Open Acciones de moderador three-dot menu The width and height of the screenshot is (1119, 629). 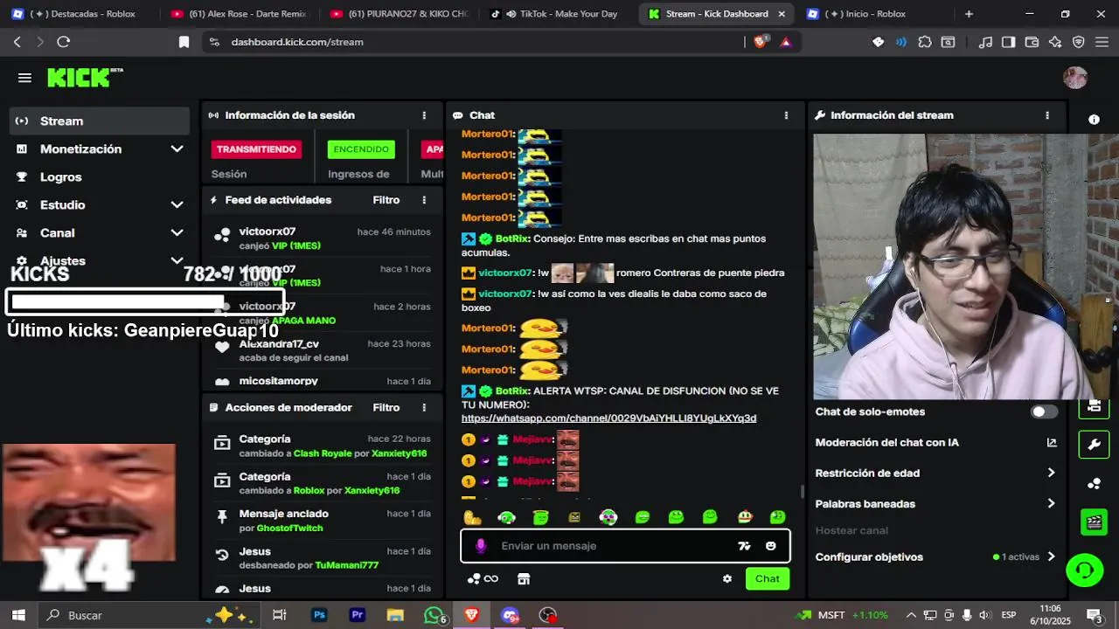click(424, 408)
